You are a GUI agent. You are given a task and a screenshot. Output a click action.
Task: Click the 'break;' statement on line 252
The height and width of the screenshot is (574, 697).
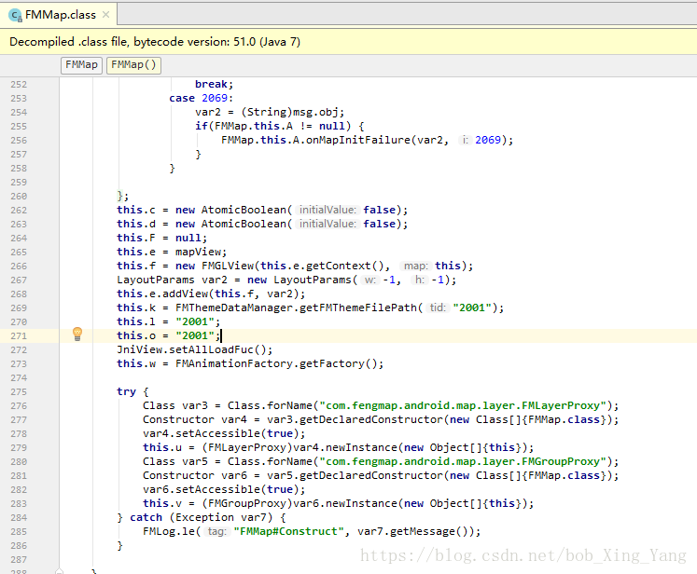coord(214,85)
